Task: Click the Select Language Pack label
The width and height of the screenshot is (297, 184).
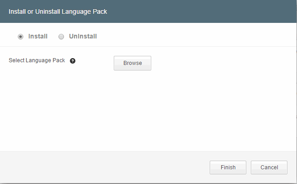Action: [37, 60]
